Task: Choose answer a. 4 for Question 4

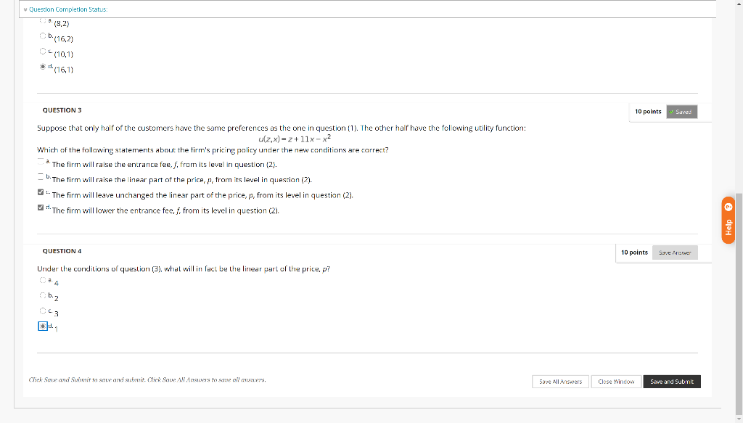Action: [x=43, y=280]
